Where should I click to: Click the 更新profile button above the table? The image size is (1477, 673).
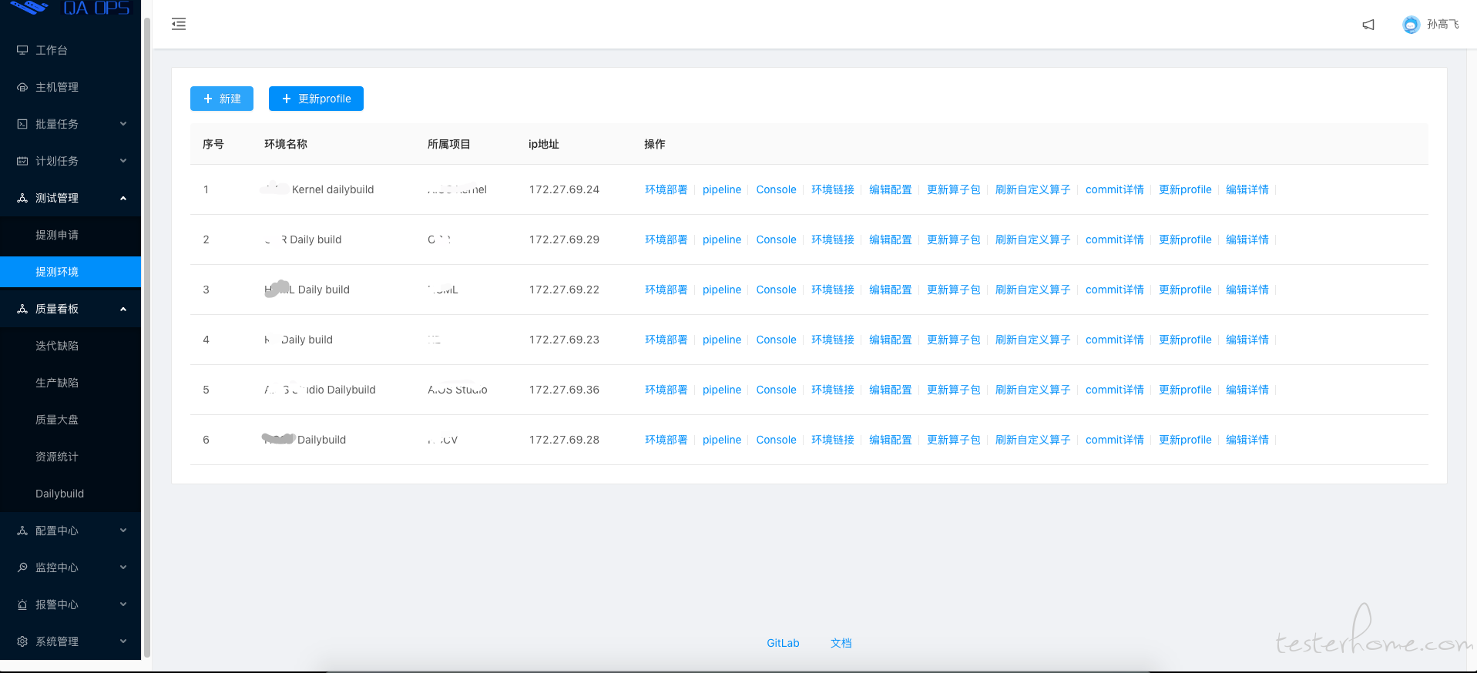(x=316, y=99)
